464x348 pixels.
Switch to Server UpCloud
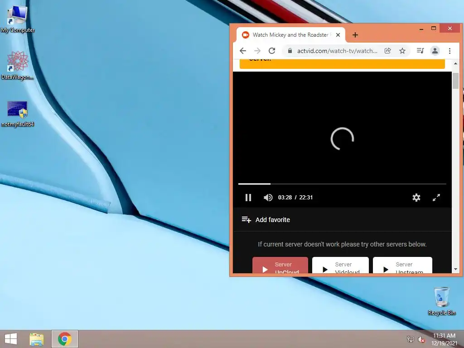pyautogui.click(x=280, y=266)
